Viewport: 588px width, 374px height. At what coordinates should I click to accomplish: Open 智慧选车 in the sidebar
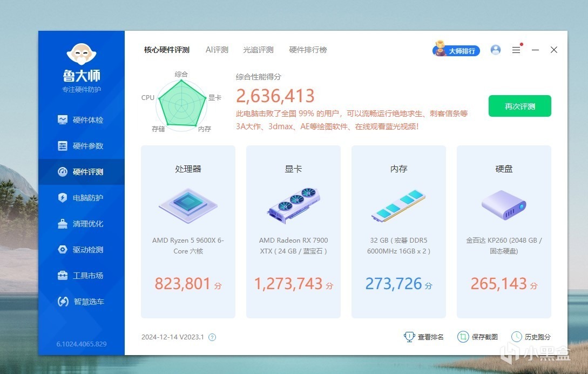pos(82,301)
